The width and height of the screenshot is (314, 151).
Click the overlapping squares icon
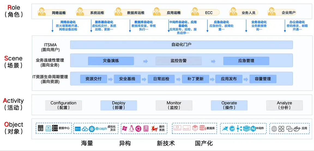click(289, 129)
